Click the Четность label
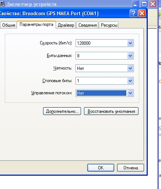The height and width of the screenshot is (189, 161). pyautogui.click(x=63, y=68)
